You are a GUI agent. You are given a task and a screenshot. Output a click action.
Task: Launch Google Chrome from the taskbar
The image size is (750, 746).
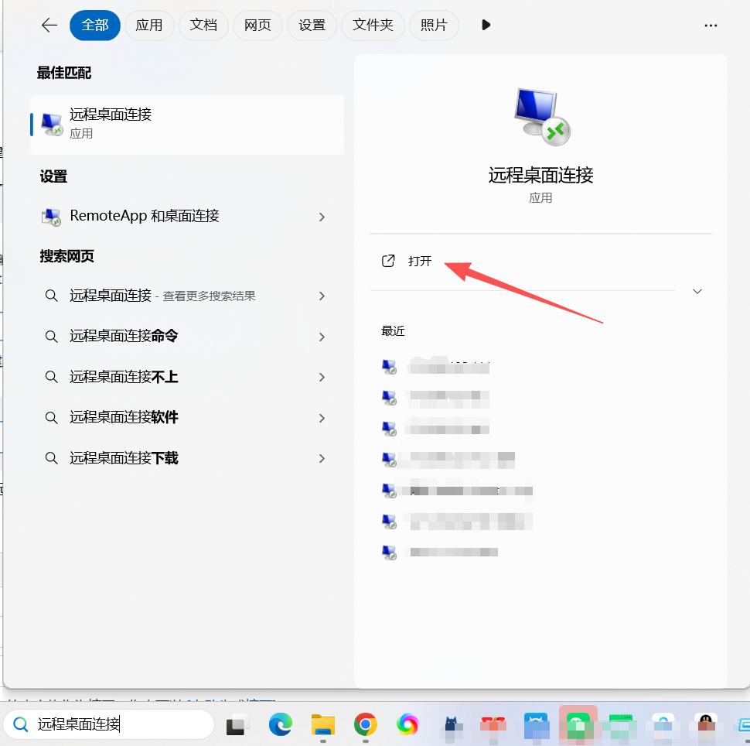pos(365,724)
